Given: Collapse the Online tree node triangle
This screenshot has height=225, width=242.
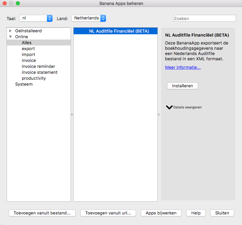Looking at the screenshot, I should point(10,37).
